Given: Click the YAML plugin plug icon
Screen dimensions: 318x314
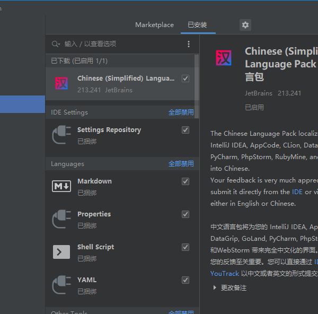Looking at the screenshot, I should click(x=61, y=285).
